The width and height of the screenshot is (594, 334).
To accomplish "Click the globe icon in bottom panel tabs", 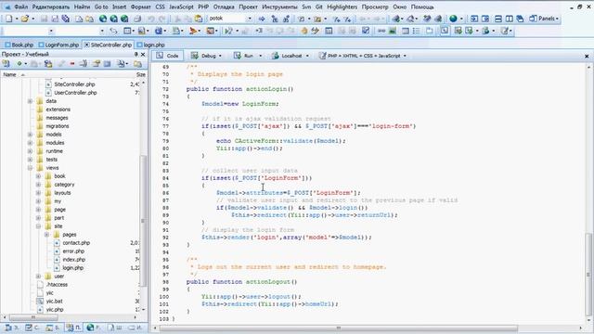I will [90, 328].
